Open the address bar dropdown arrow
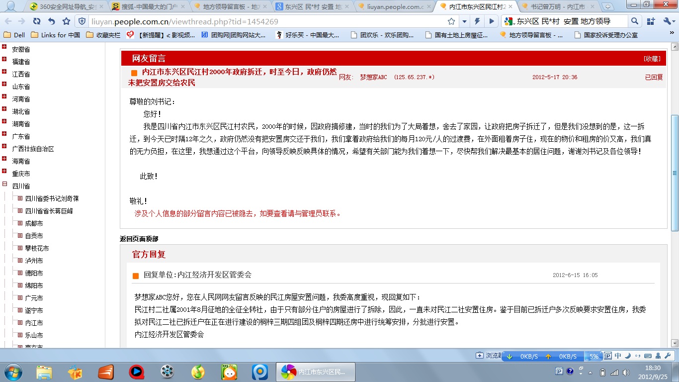679x382 pixels. [464, 21]
